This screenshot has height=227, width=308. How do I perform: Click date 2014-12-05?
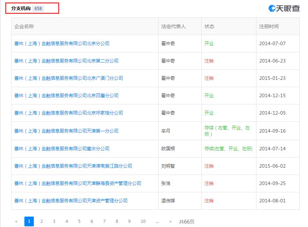coord(272,113)
